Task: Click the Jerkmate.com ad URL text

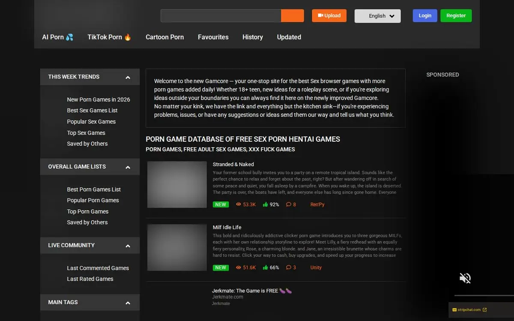Action: pos(227,297)
